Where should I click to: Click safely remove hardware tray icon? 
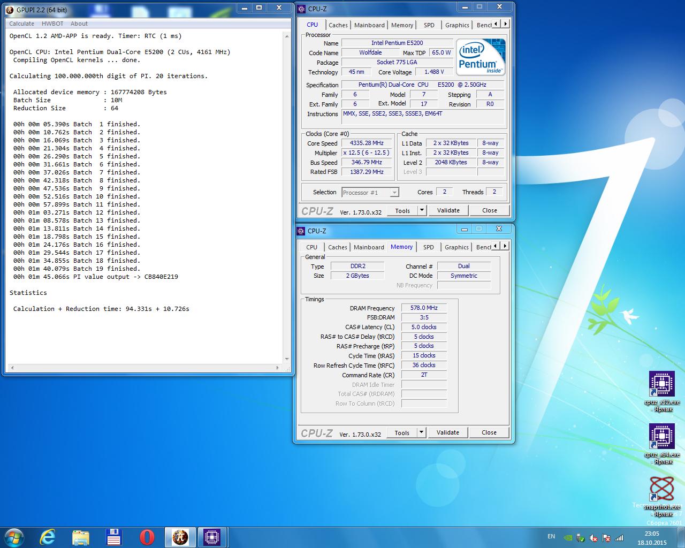(x=581, y=538)
